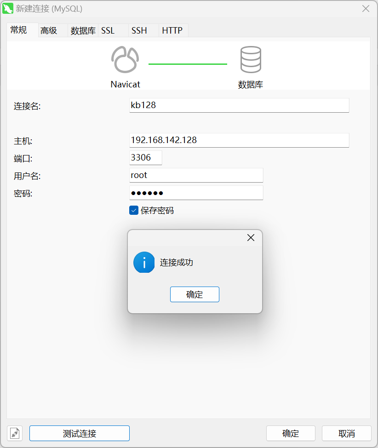This screenshot has width=378, height=448.
Task: Click the bottom 确定 button beside 取消
Action: point(291,433)
